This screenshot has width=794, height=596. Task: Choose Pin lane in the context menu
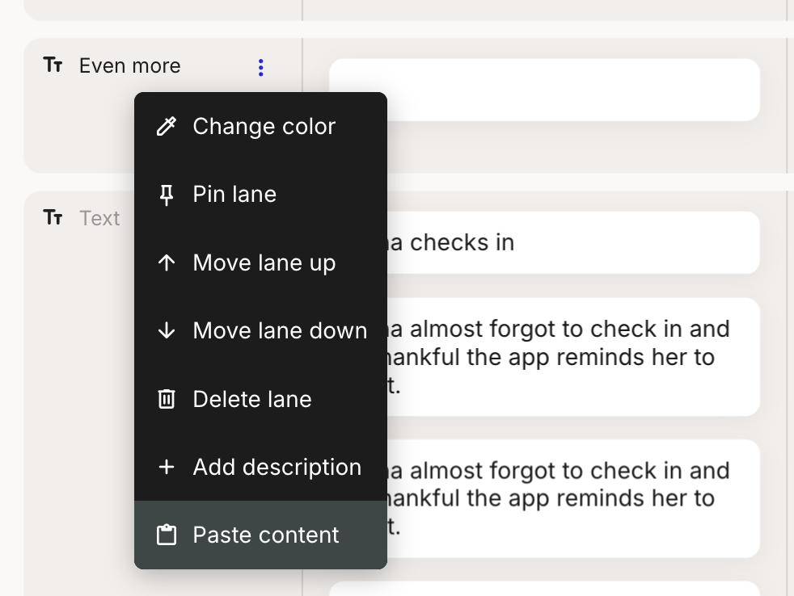tap(261, 195)
